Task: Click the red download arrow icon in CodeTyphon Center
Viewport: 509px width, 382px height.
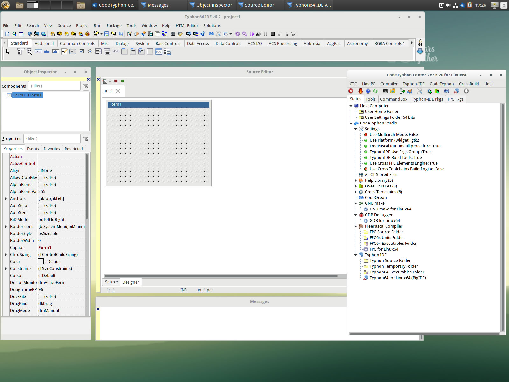Action: pyautogui.click(x=360, y=91)
